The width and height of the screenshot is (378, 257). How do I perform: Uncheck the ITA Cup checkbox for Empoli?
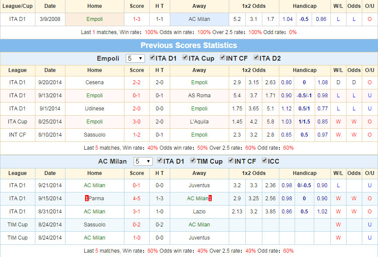185,58
